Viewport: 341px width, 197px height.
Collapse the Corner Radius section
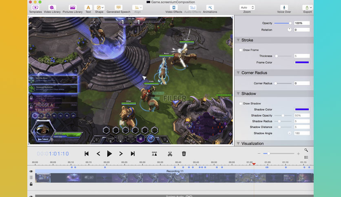[238, 73]
